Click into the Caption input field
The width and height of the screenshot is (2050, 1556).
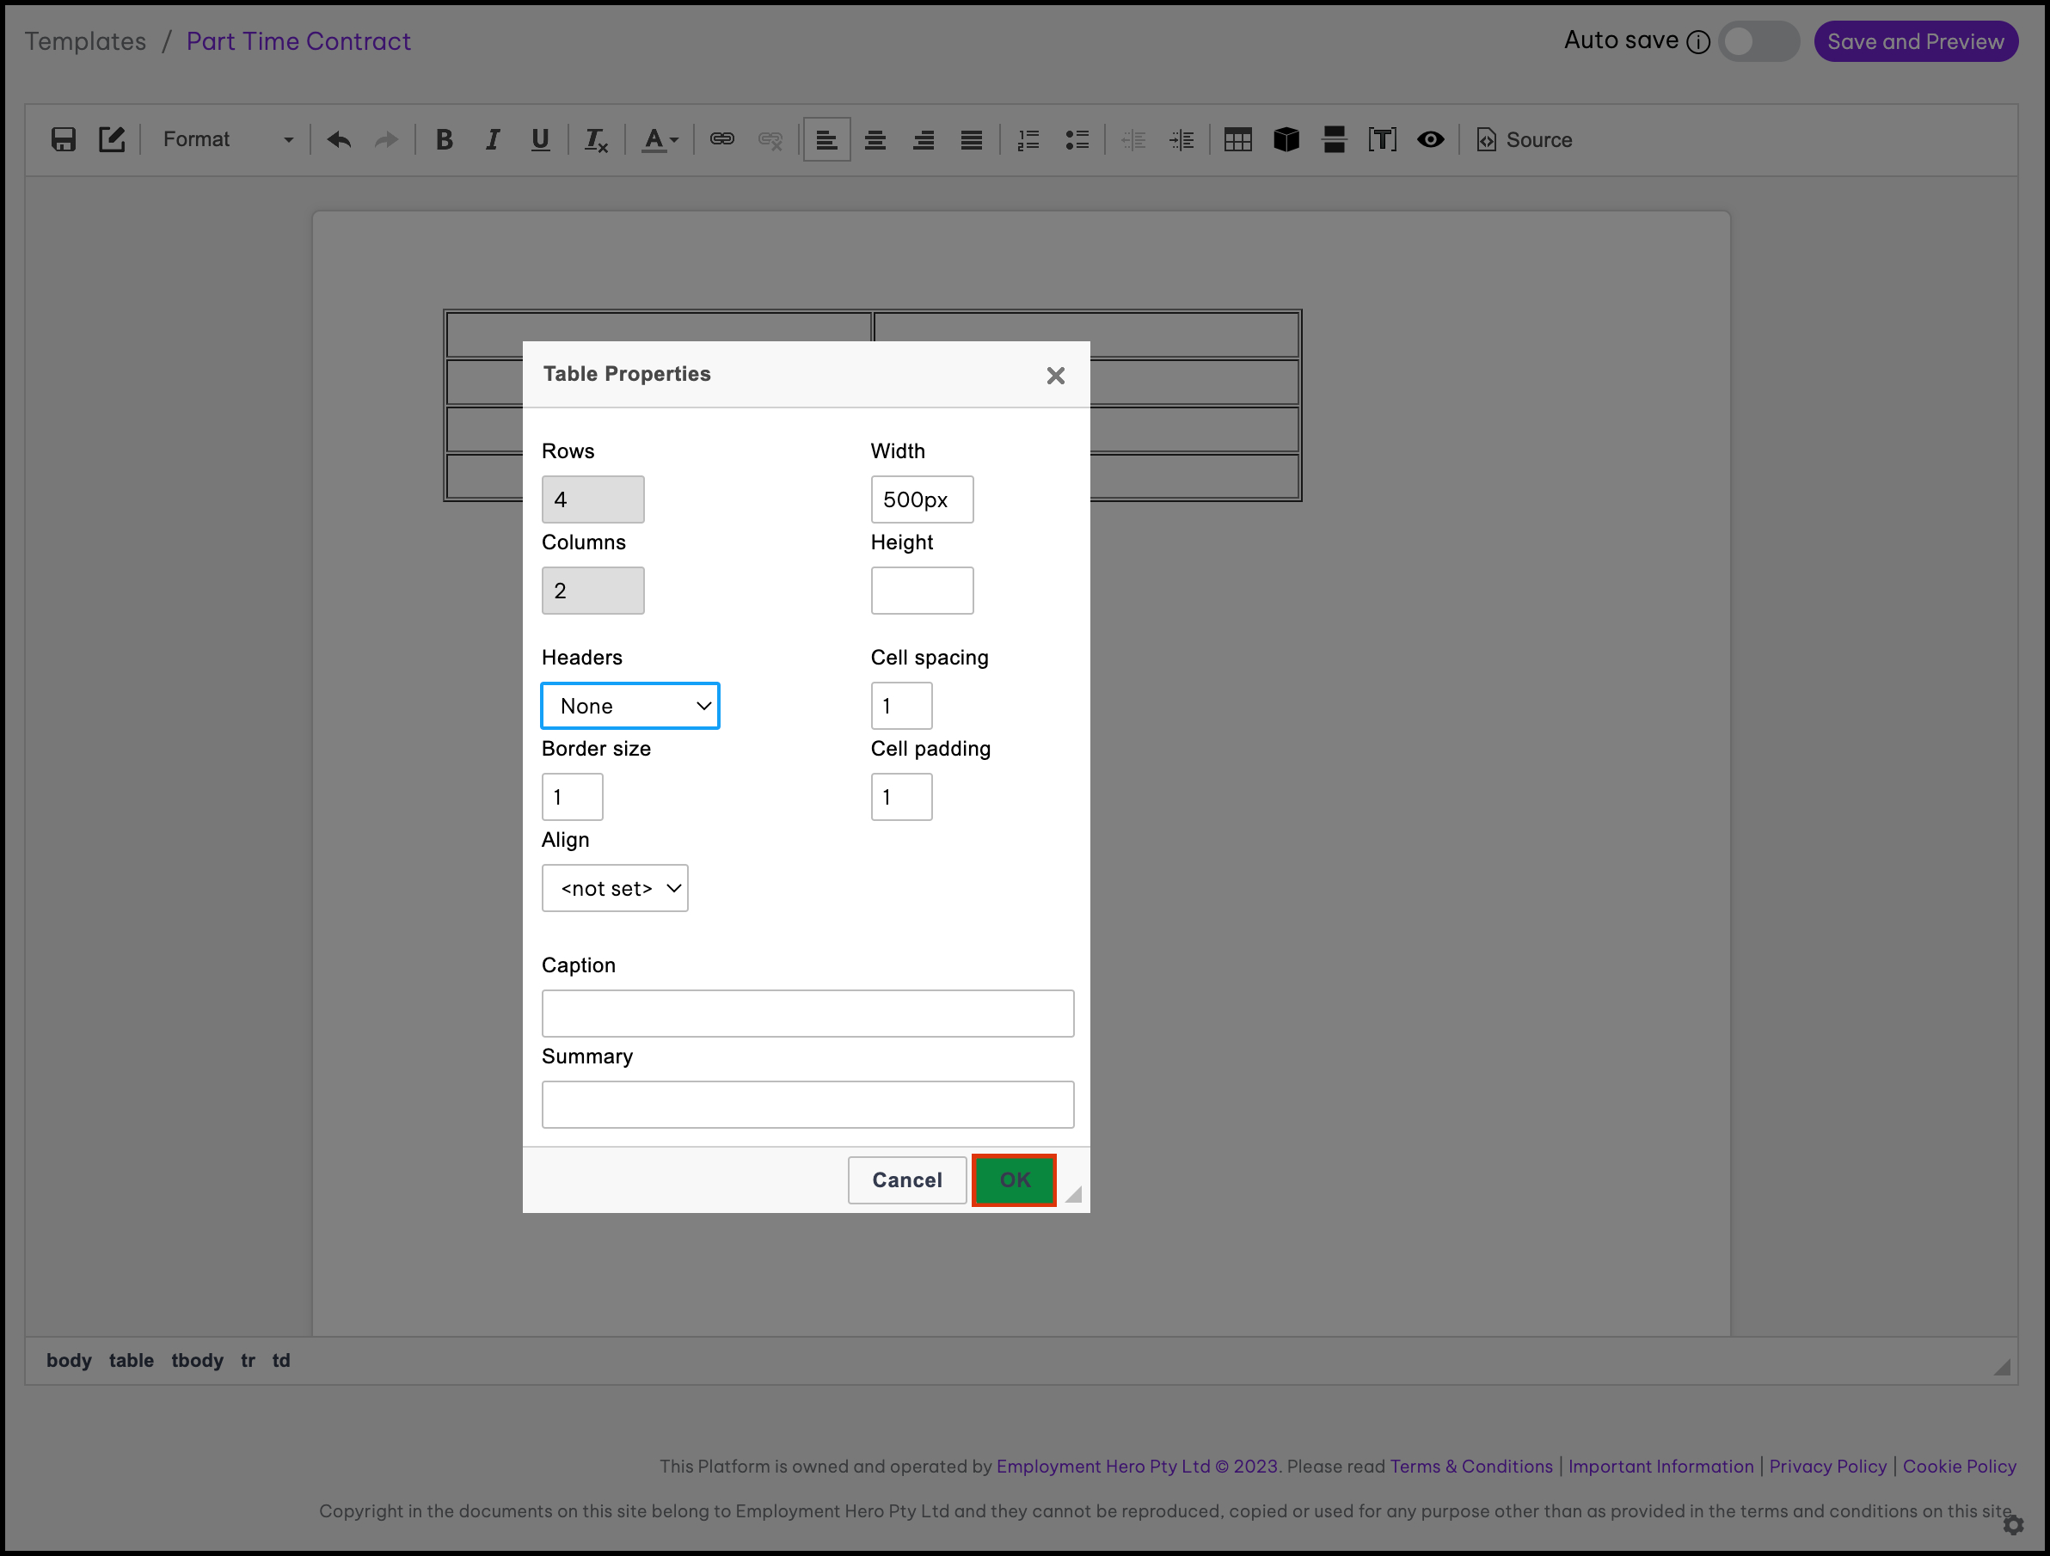pyautogui.click(x=807, y=1013)
